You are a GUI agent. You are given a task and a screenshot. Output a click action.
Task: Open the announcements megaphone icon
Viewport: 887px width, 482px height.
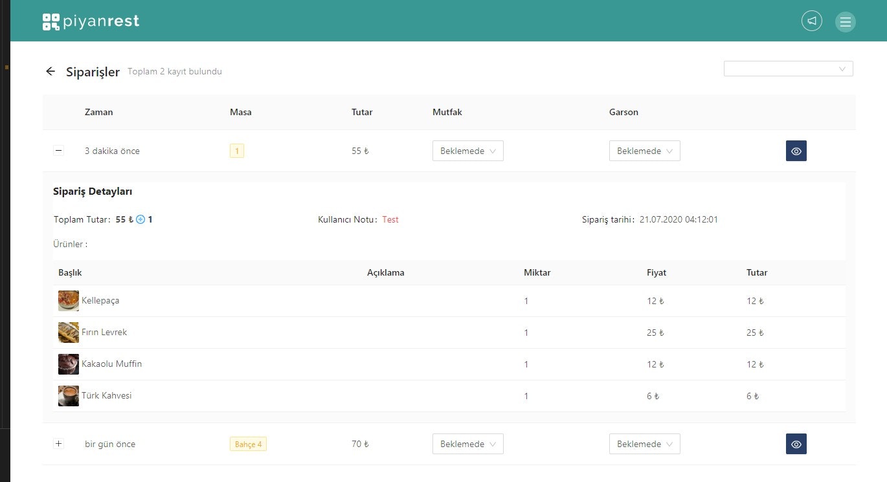[x=811, y=21]
